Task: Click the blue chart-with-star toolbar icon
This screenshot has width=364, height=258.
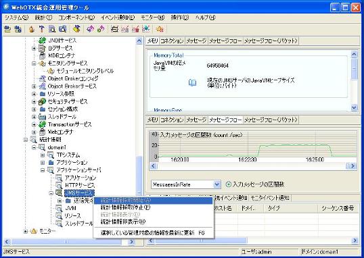Action: [145, 29]
